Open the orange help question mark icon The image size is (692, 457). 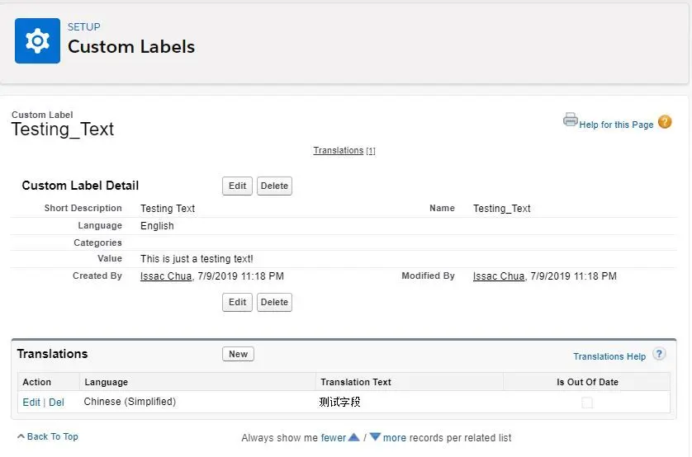[x=665, y=121]
